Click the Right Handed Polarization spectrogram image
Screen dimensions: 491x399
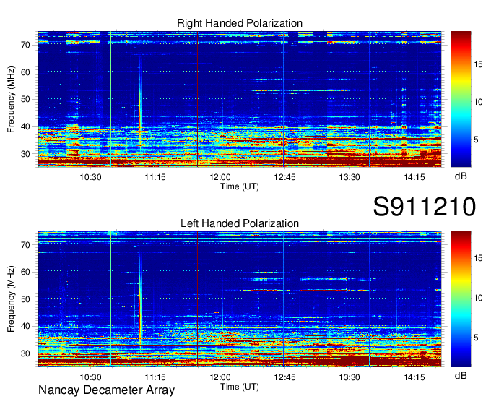[x=240, y=99]
